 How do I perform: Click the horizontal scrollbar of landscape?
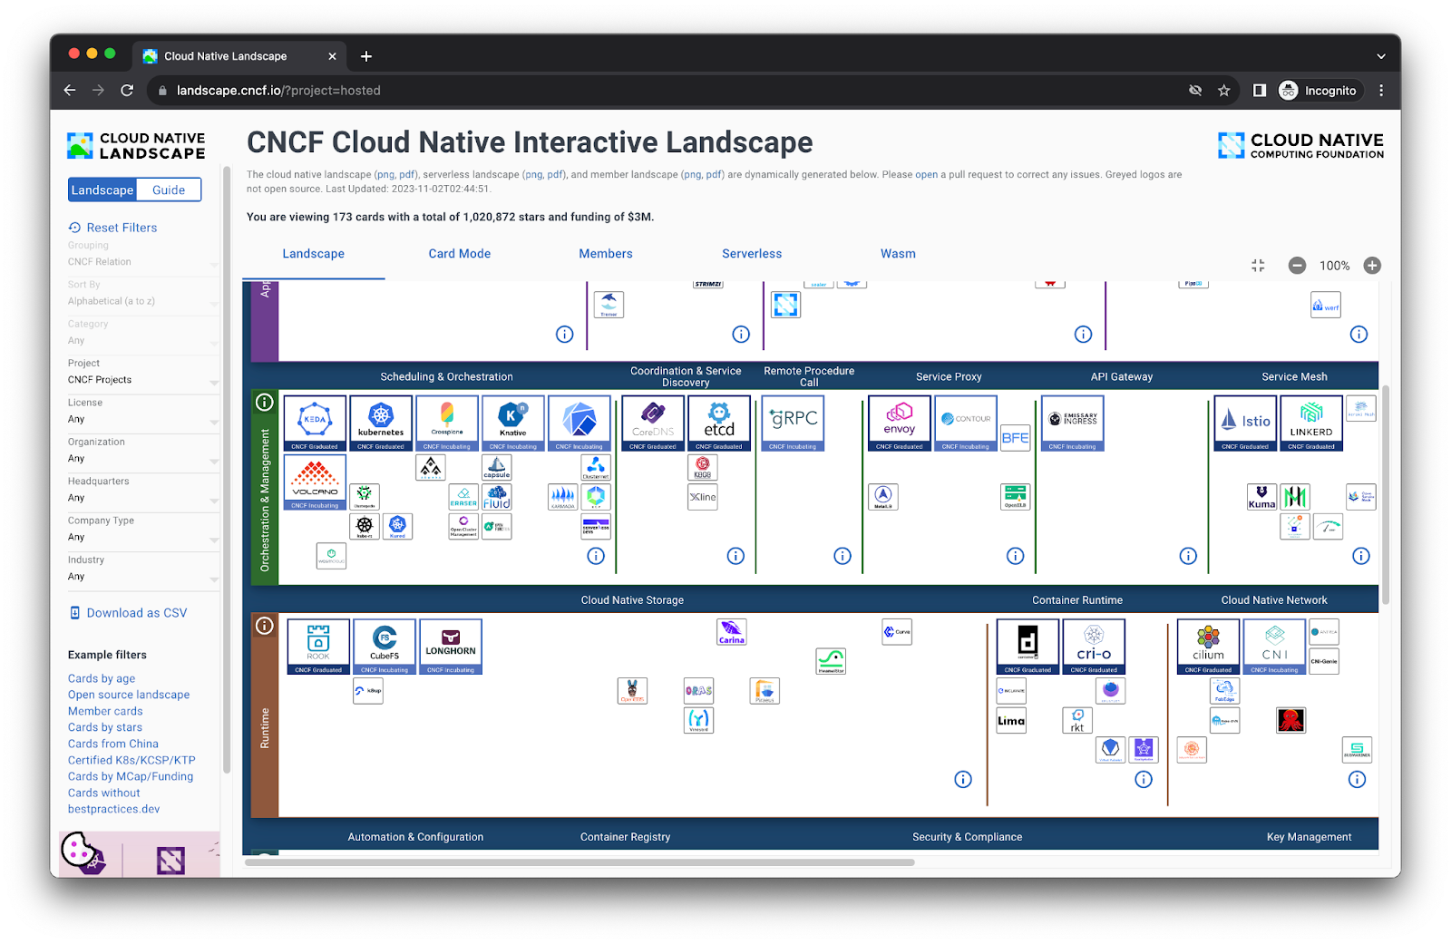pos(580,862)
